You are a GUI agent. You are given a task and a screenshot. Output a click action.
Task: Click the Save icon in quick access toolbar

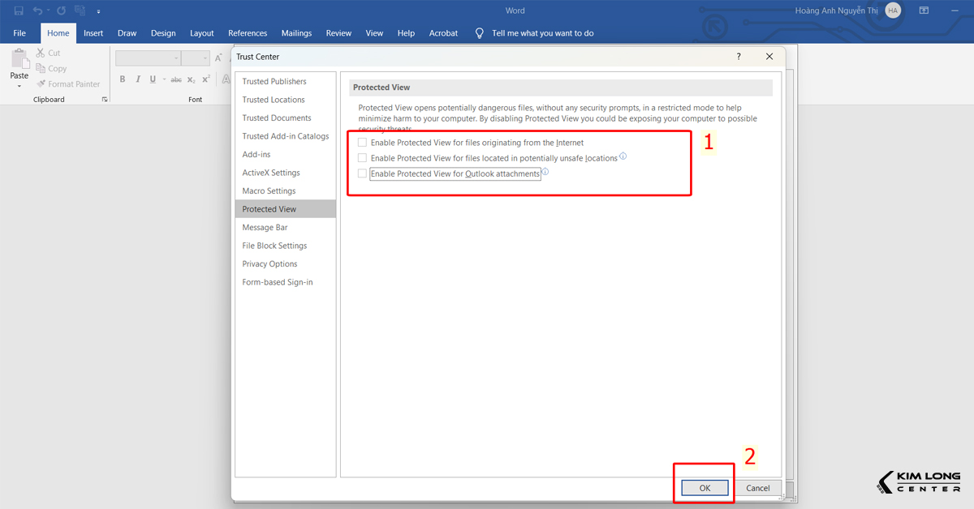coord(18,11)
